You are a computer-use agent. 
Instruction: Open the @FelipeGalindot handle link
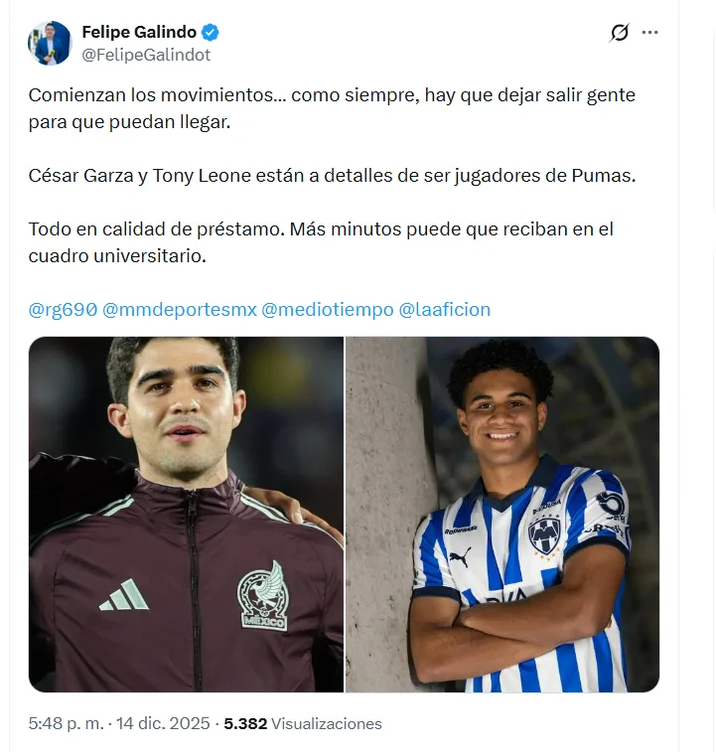[x=146, y=55]
